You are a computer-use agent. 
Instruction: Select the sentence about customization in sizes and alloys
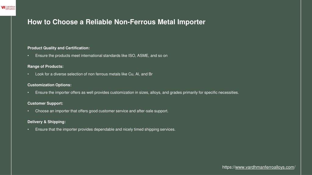coord(137,93)
